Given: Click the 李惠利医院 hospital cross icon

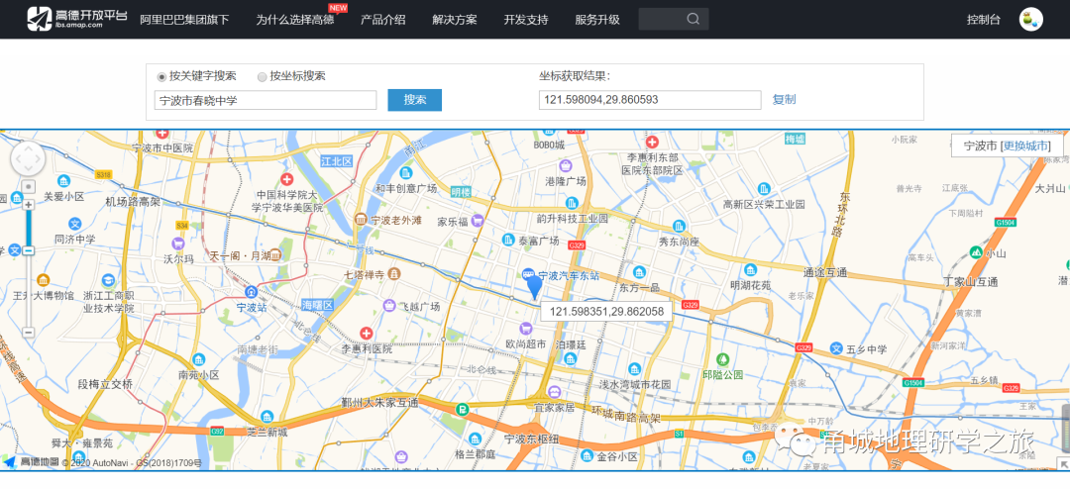Looking at the screenshot, I should (x=367, y=333).
